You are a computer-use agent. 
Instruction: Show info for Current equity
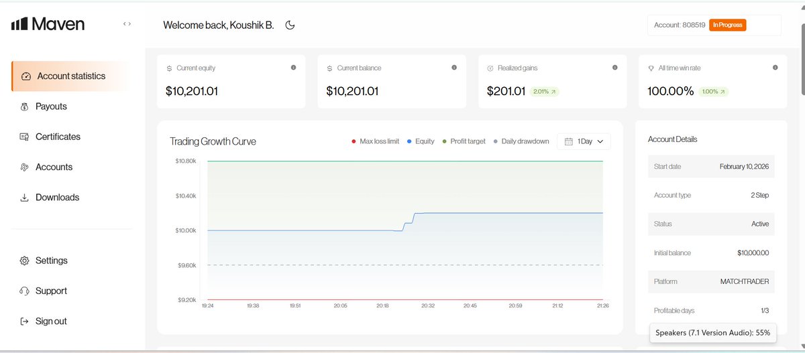point(293,68)
